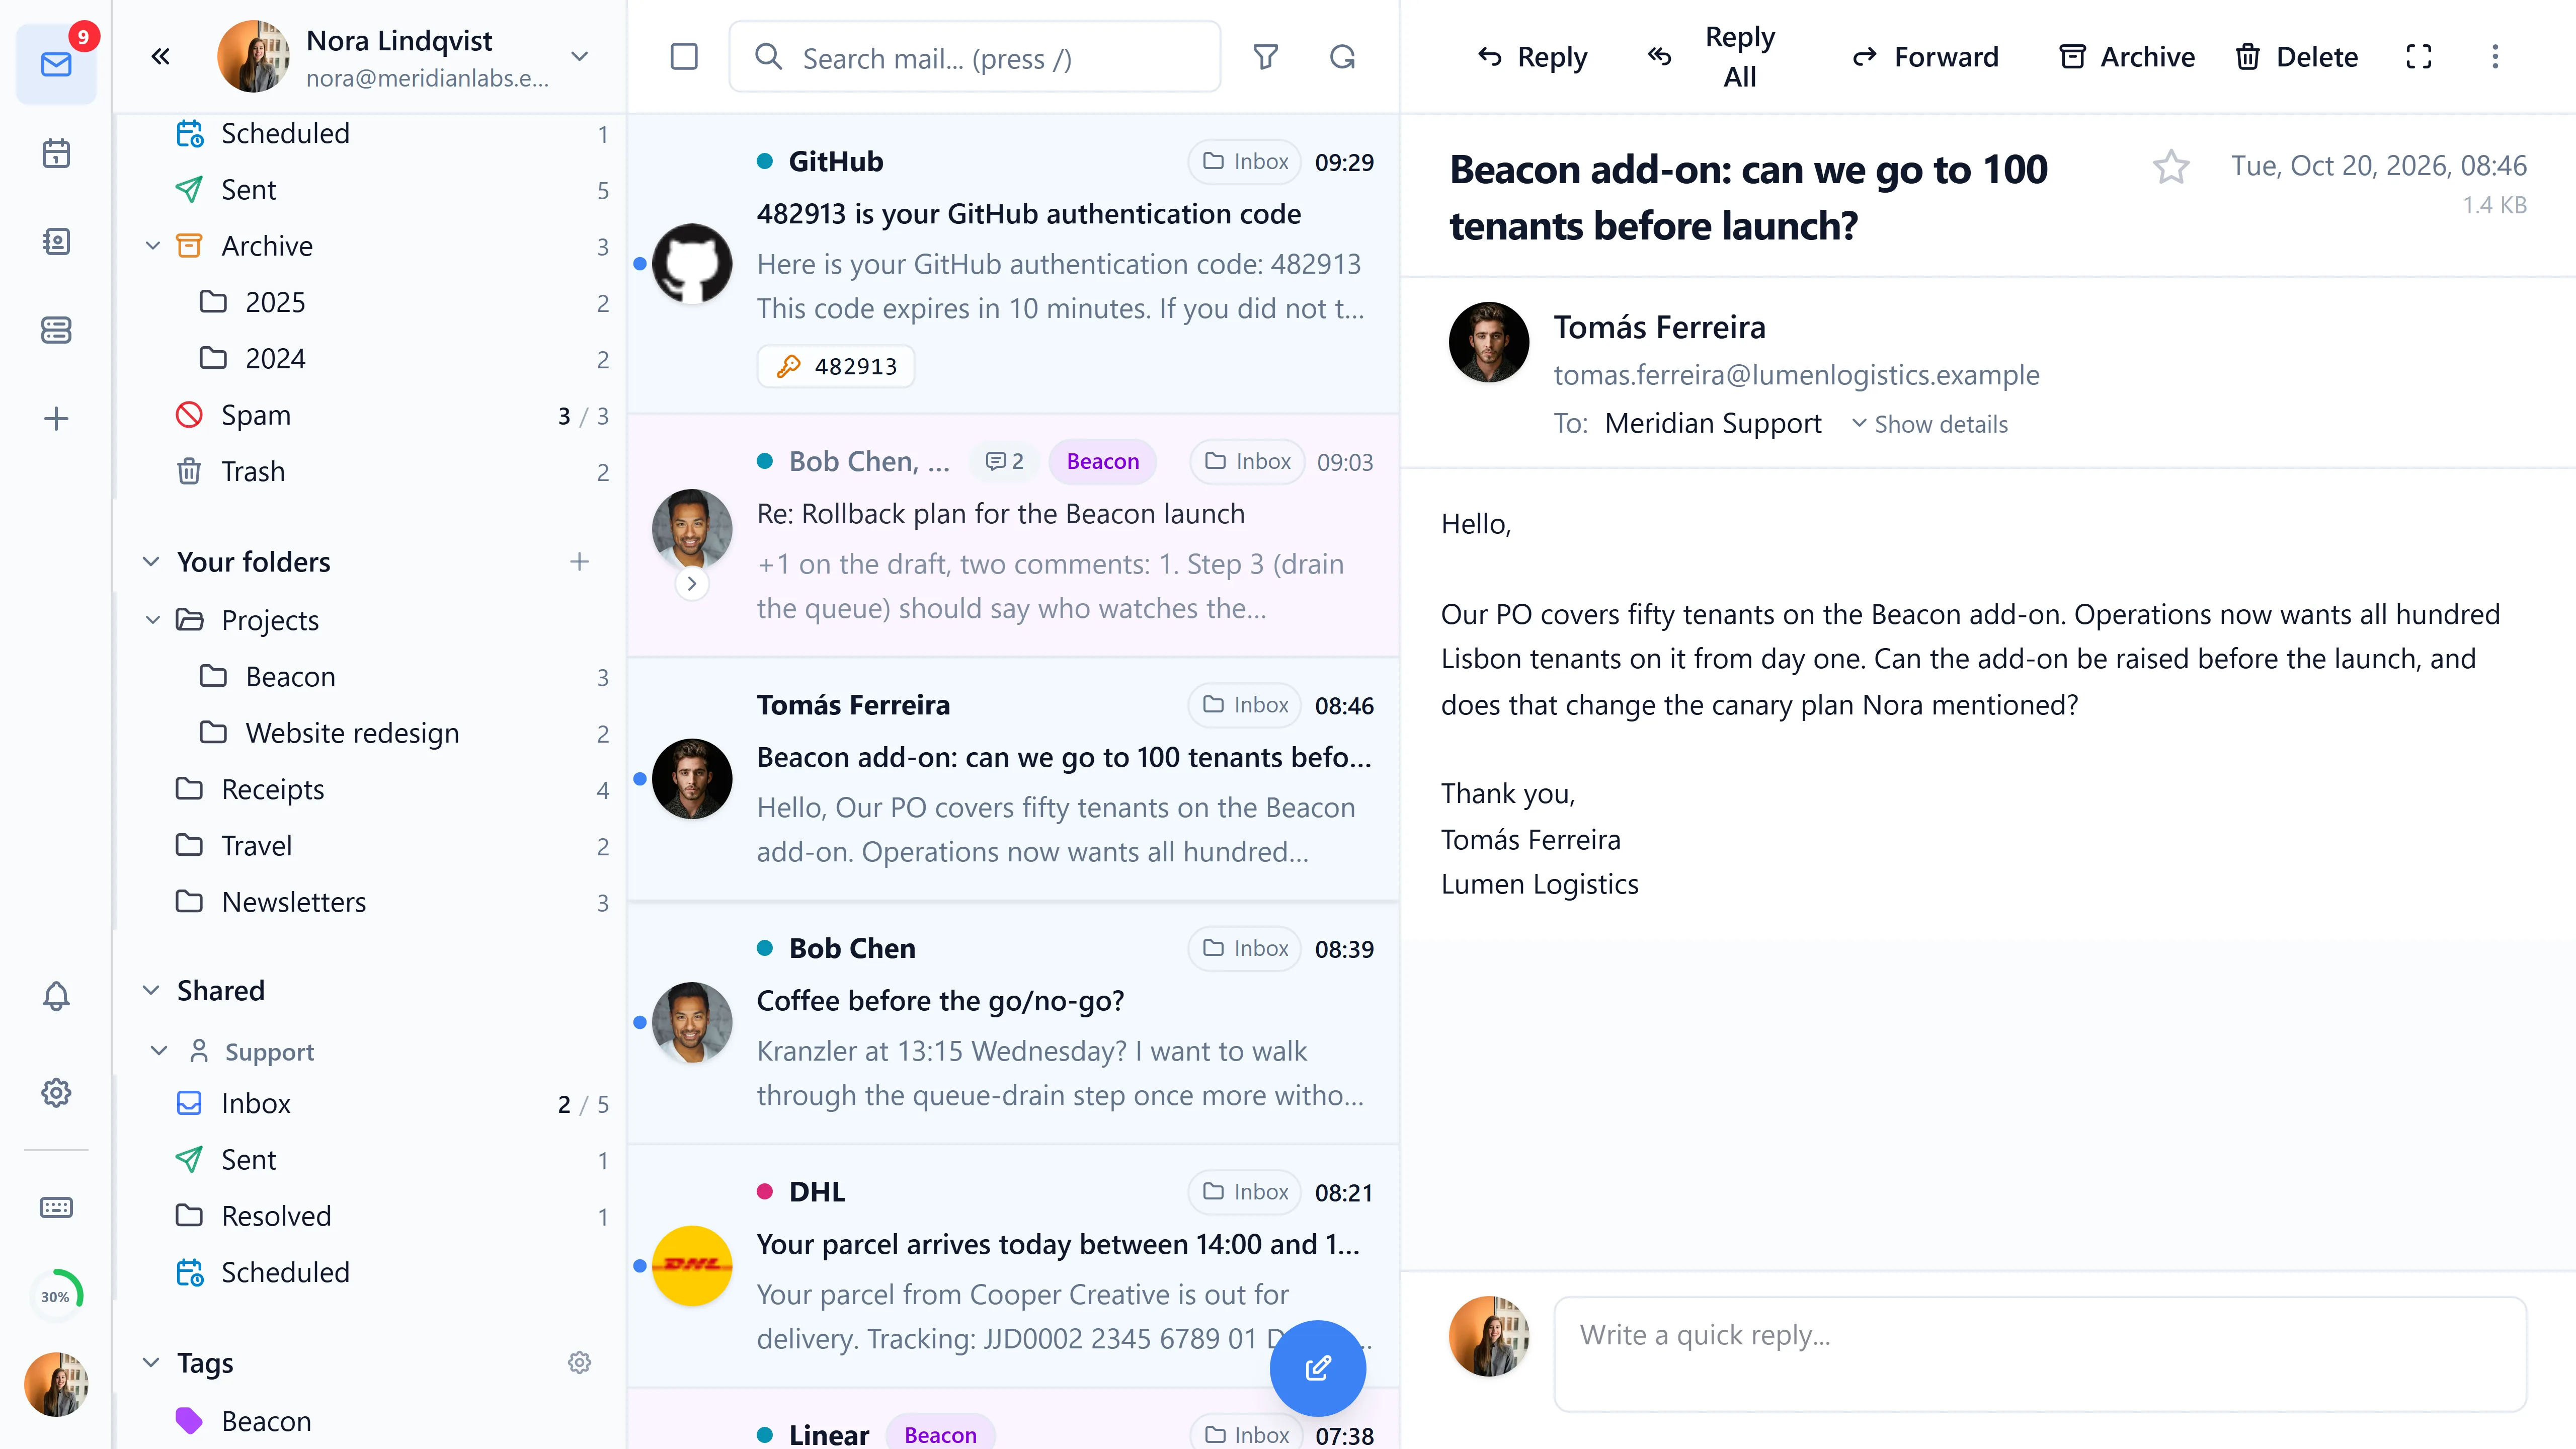
Task: Star the Beacon add-on email
Action: click(x=2171, y=166)
